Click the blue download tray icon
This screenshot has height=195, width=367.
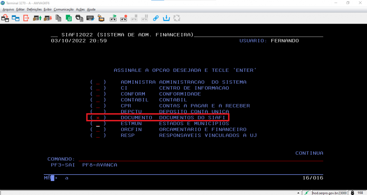tap(166, 18)
